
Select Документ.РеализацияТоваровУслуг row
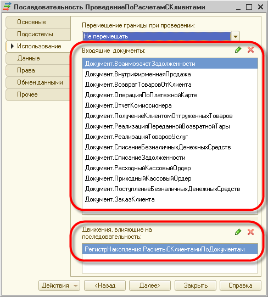(170, 137)
